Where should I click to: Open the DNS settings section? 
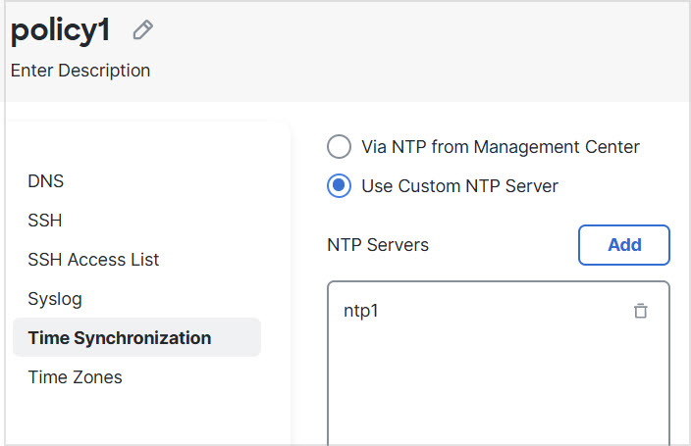[46, 181]
